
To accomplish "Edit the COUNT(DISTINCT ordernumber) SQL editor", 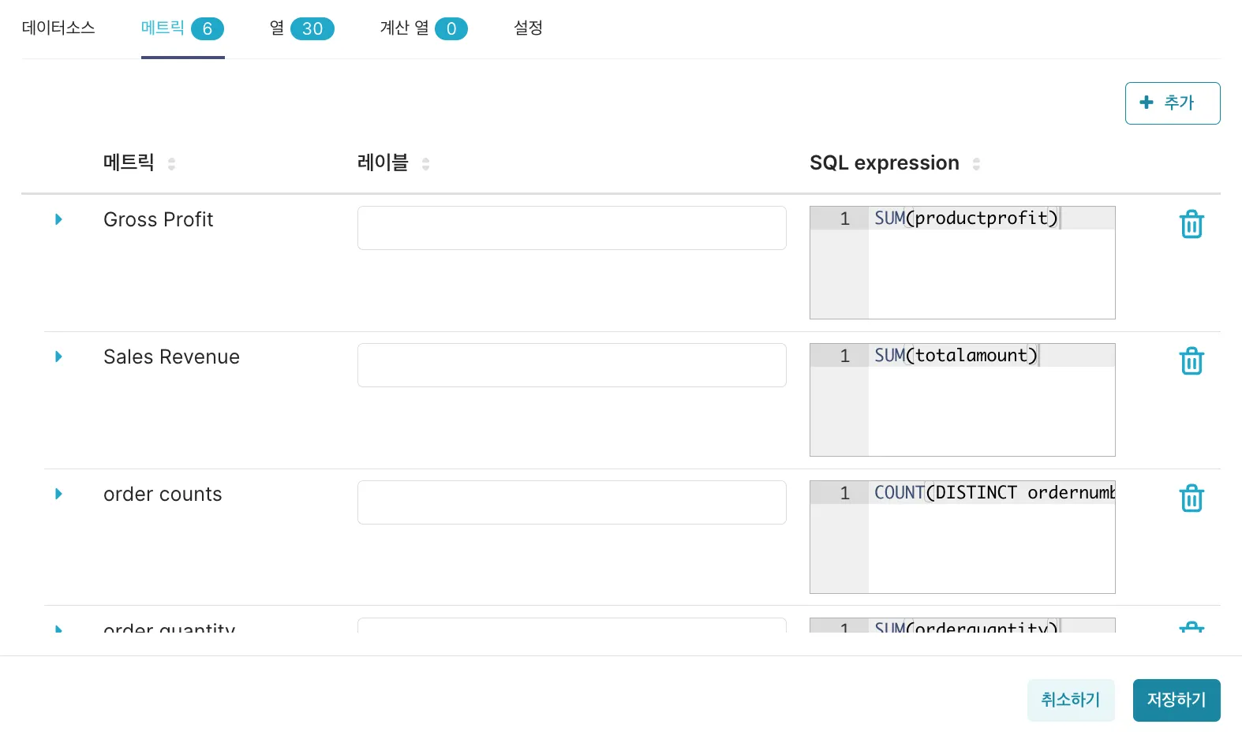I will click(x=990, y=537).
